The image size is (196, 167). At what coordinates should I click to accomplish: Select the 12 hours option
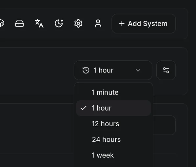pyautogui.click(x=113, y=124)
